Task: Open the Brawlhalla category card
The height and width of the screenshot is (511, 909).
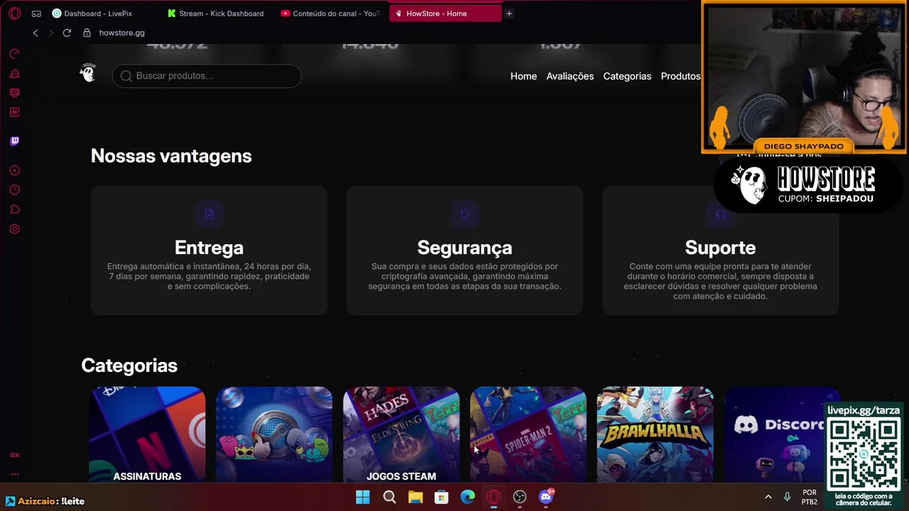Action: [655, 434]
